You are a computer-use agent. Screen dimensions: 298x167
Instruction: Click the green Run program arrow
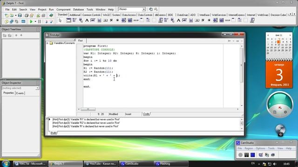[31, 22]
